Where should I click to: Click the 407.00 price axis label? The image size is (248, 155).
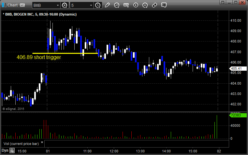pos(236,52)
